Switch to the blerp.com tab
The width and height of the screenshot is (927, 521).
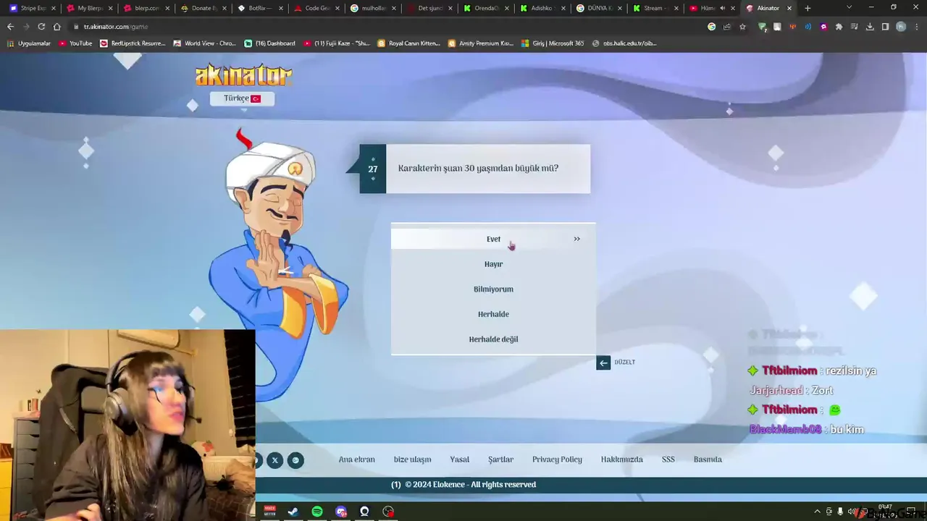pos(146,8)
